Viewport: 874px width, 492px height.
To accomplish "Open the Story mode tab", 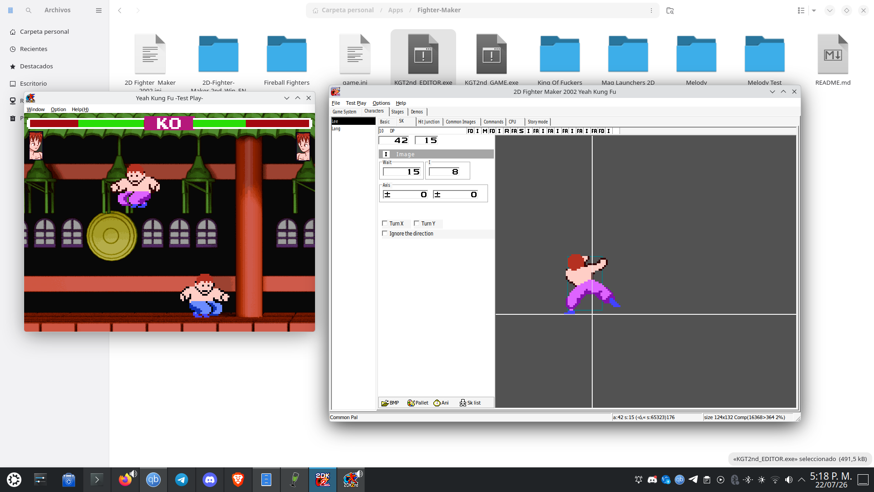I will click(538, 122).
